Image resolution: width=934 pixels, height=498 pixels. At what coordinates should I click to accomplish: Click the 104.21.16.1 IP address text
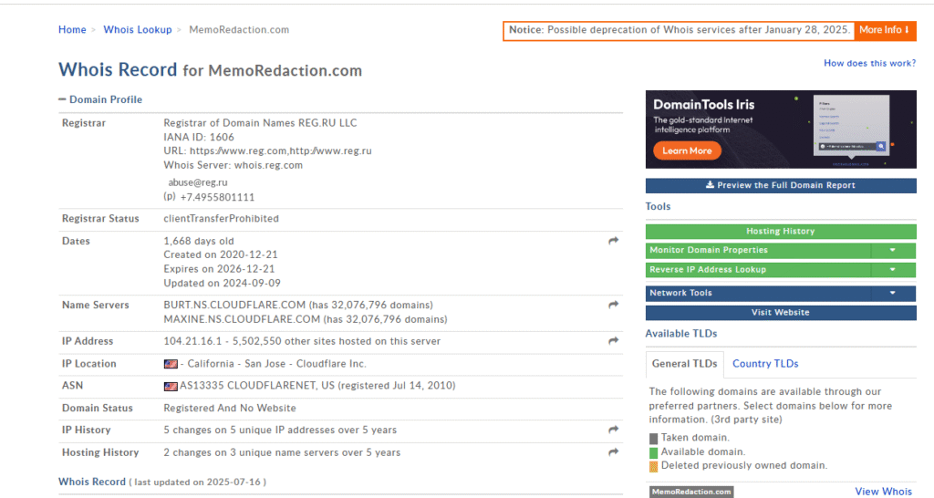pos(192,341)
